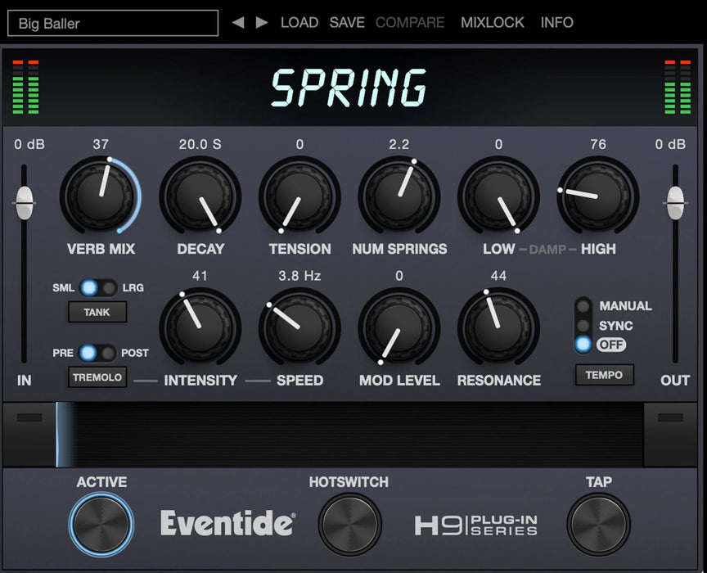Click the VERB MIX knob
The width and height of the screenshot is (707, 573).
tap(100, 196)
